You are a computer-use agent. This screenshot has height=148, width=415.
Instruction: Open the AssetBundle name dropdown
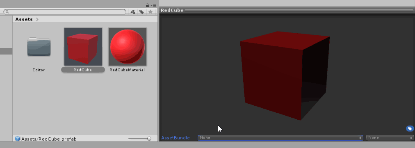tap(280, 138)
